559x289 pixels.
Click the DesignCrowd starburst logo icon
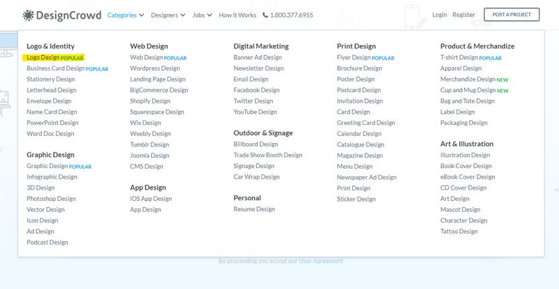pos(28,15)
